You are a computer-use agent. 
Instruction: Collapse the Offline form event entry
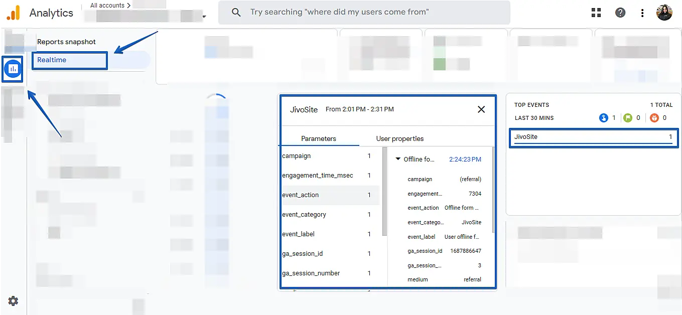point(398,159)
